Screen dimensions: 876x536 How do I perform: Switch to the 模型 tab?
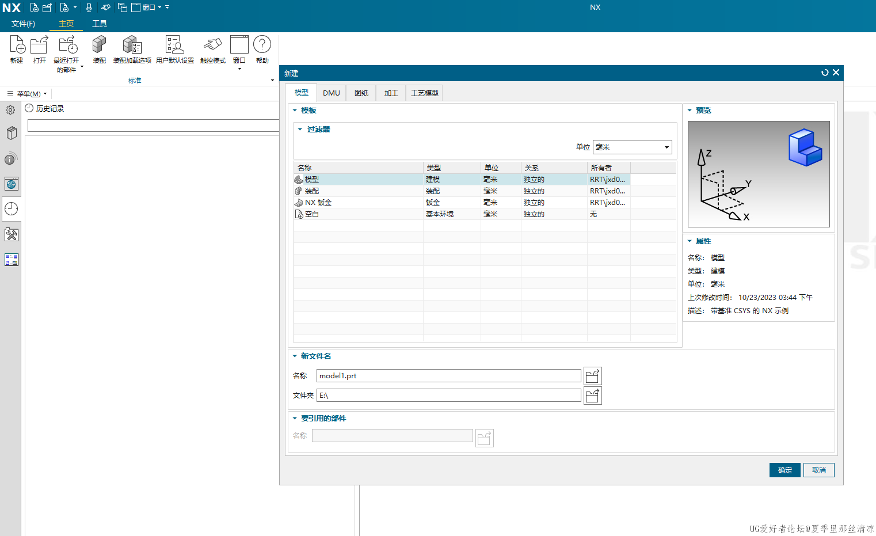tap(302, 93)
